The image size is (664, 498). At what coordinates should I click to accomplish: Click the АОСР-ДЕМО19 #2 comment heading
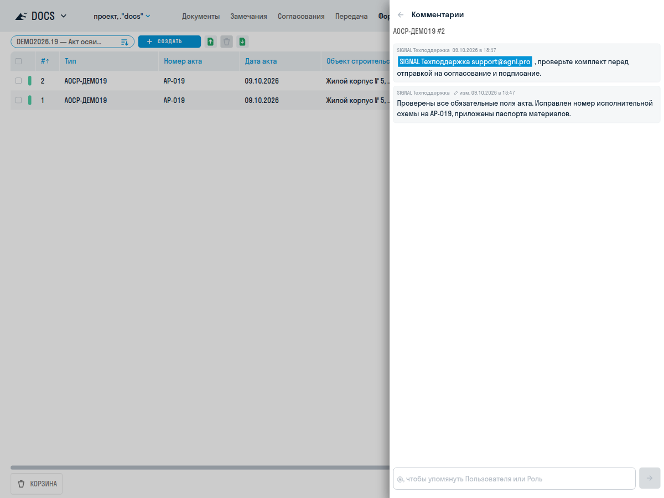click(x=419, y=31)
